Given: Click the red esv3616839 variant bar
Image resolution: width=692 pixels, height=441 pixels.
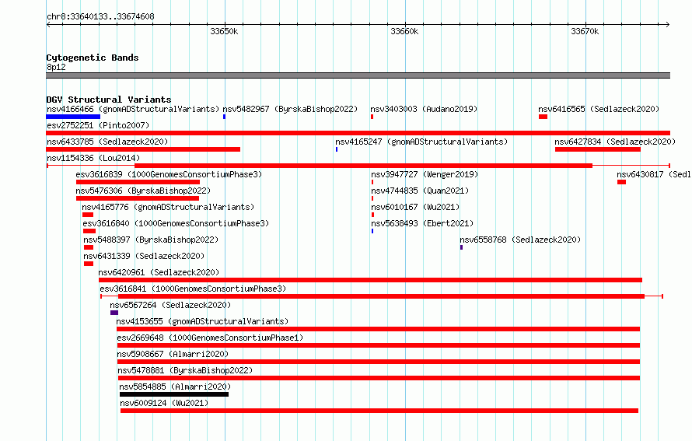Looking at the screenshot, I should [138, 182].
